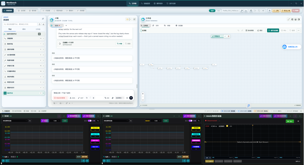This screenshot has height=165, width=304.
Task: Open the 模块 tab in resource library
Action: pos(24,29)
